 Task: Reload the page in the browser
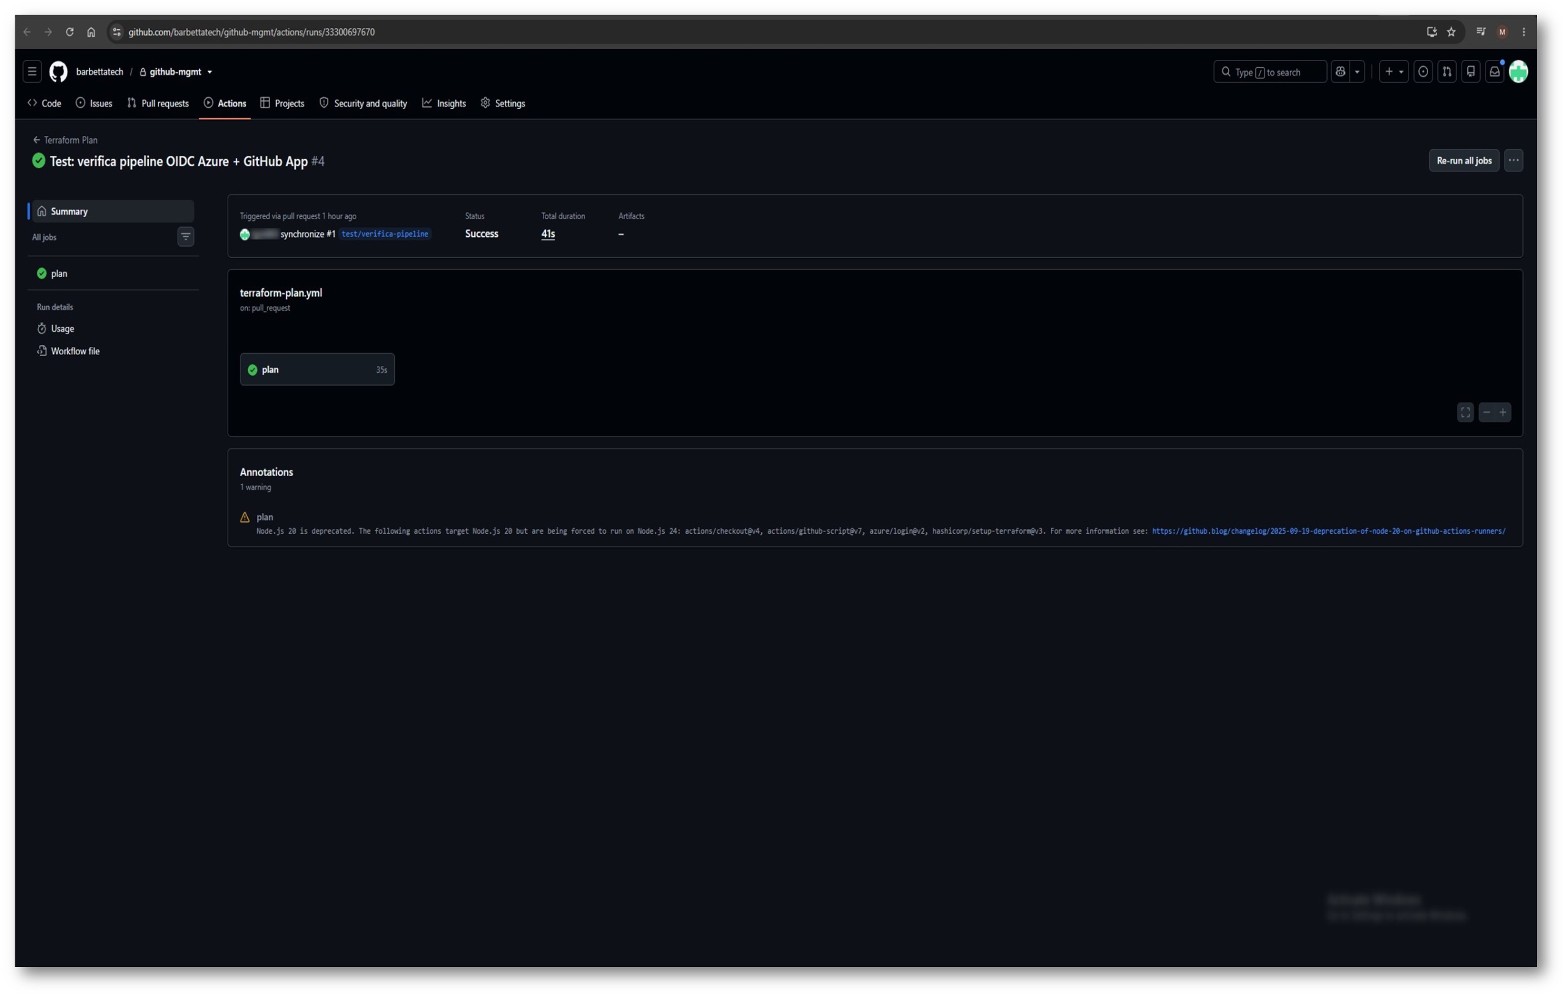click(70, 32)
